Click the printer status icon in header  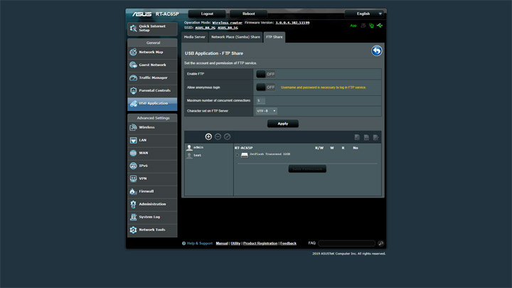tap(363, 26)
